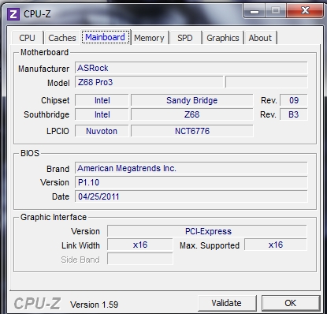The image size is (327, 314).
Task: Switch to the Graphics tab
Action: tap(223, 38)
